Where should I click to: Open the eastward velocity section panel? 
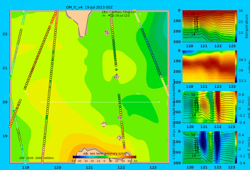tap(208, 147)
